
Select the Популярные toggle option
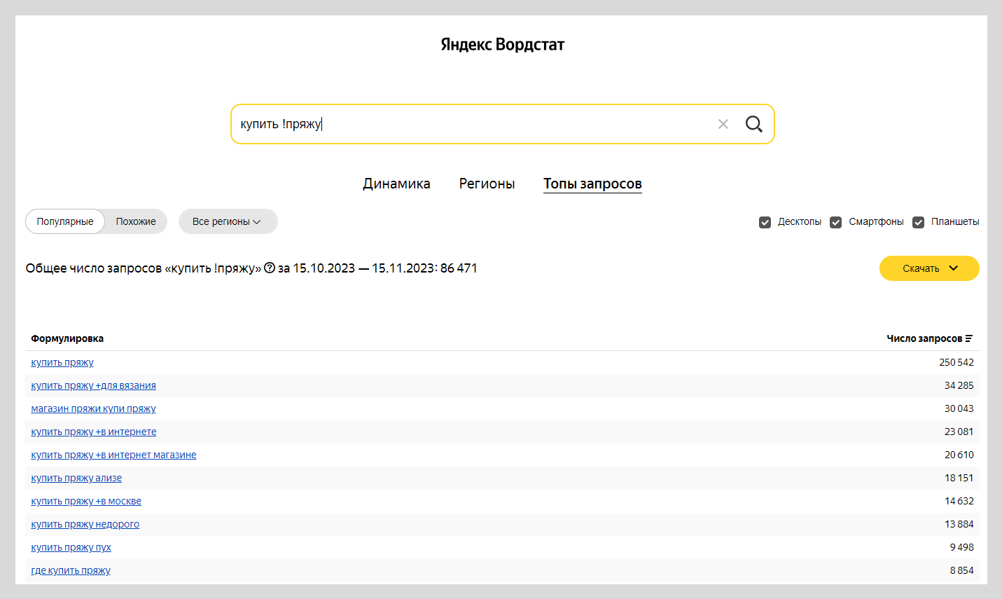tap(65, 221)
